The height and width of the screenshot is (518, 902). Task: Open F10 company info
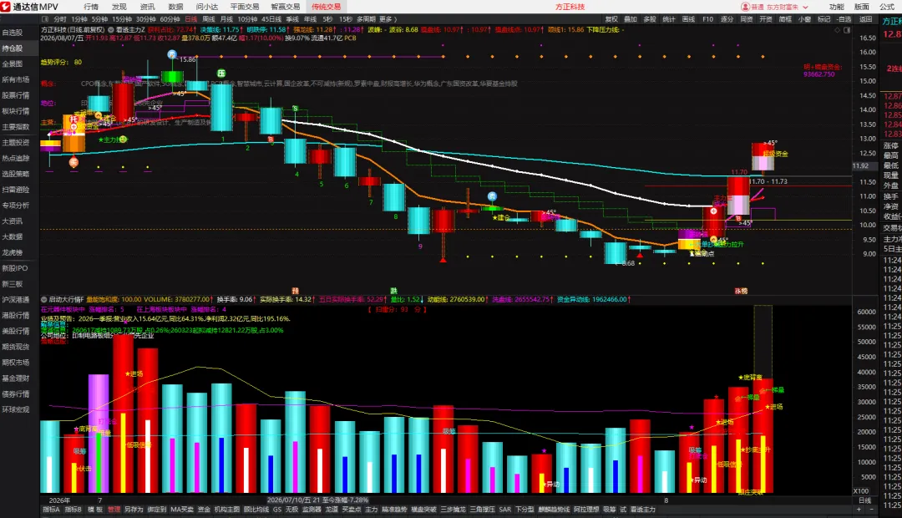click(x=708, y=19)
